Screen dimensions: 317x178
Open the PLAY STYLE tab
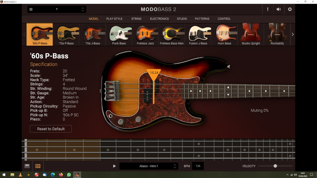(114, 19)
